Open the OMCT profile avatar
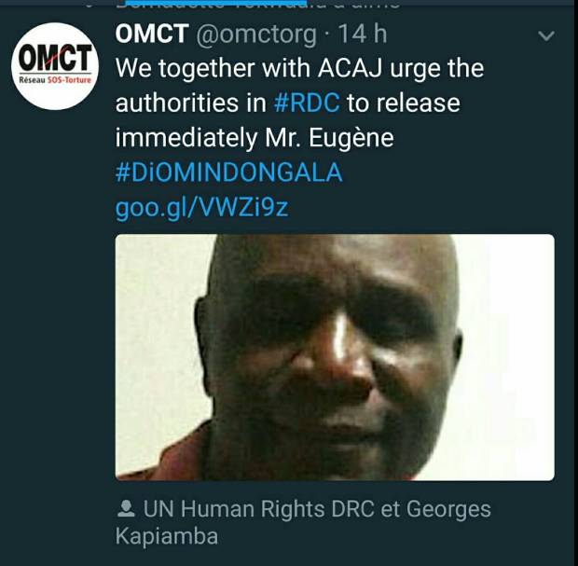This screenshot has height=566, width=578. (x=55, y=66)
